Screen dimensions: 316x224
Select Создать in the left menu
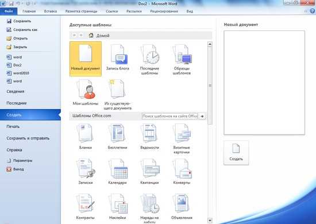click(30, 115)
